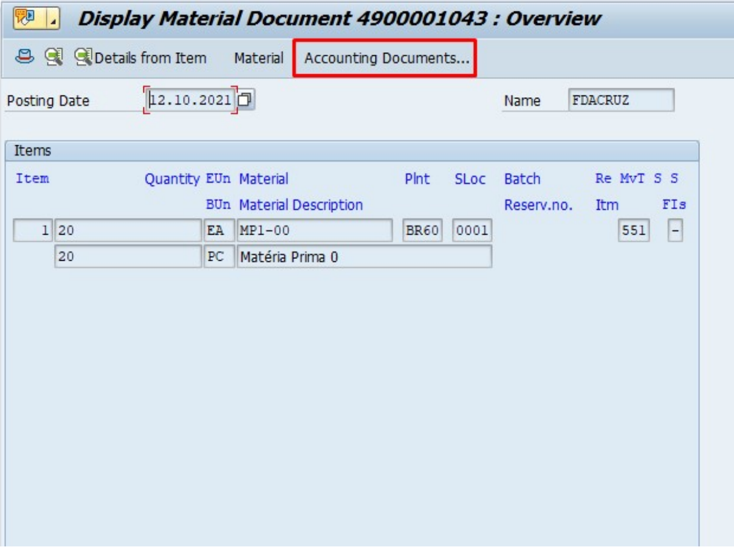Select the Matéria Prima 0 description field
734x547 pixels.
point(364,257)
